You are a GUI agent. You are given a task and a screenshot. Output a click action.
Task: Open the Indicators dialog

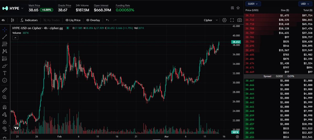(x=29, y=20)
